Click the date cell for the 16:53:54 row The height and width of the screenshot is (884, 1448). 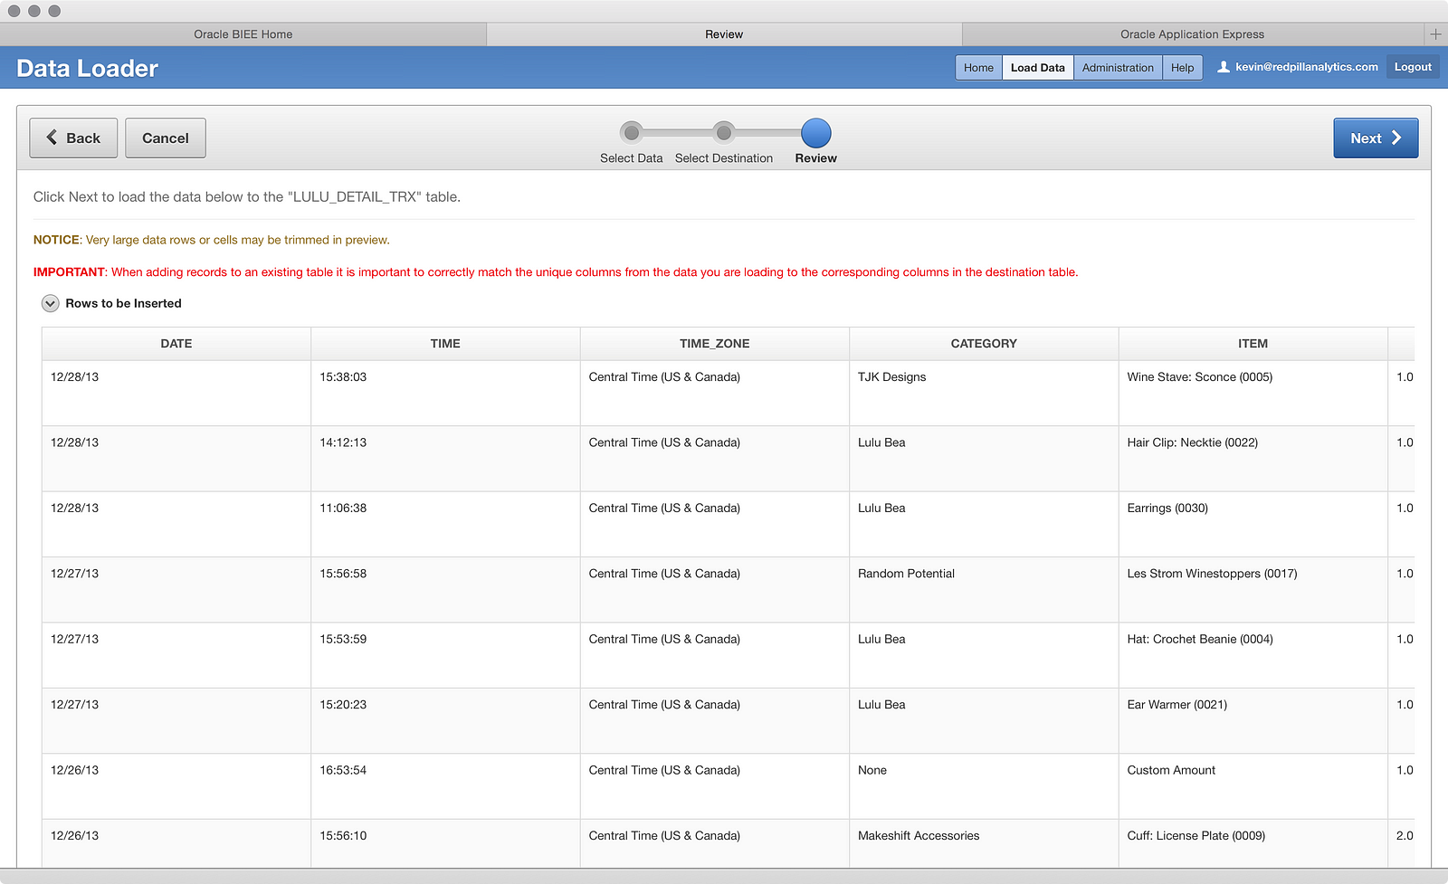click(176, 787)
